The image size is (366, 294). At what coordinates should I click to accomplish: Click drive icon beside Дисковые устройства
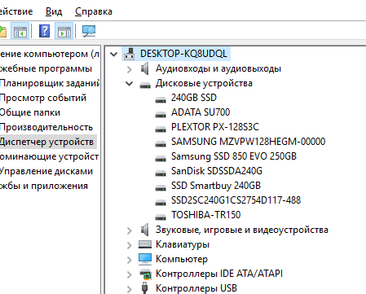coord(145,86)
